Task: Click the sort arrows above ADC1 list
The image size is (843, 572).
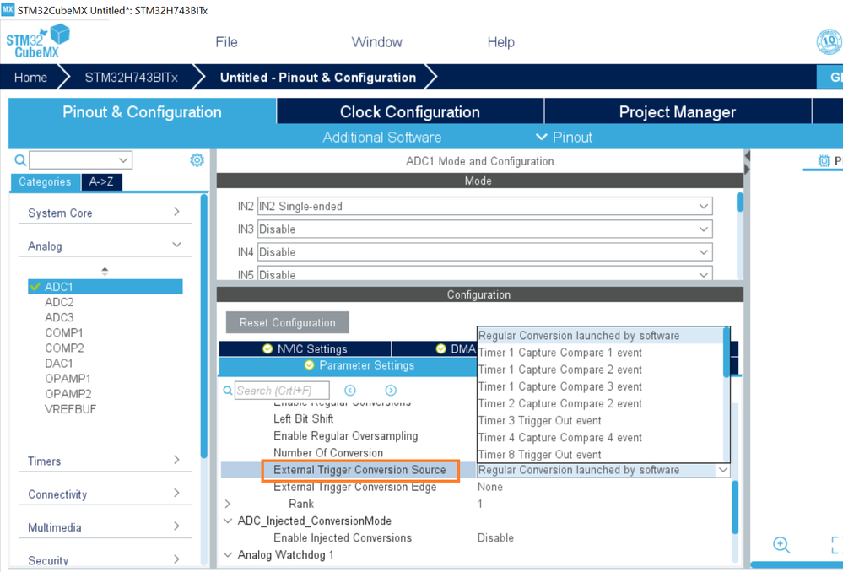Action: 105,271
